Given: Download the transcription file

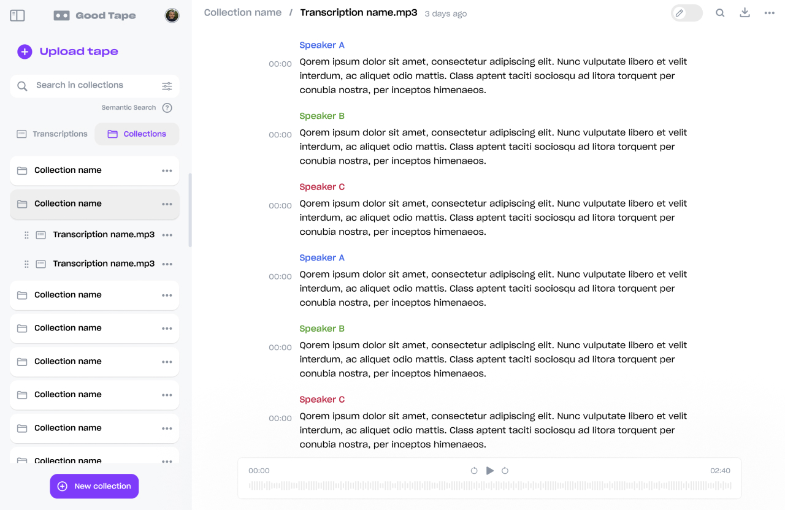Looking at the screenshot, I should pyautogui.click(x=745, y=13).
